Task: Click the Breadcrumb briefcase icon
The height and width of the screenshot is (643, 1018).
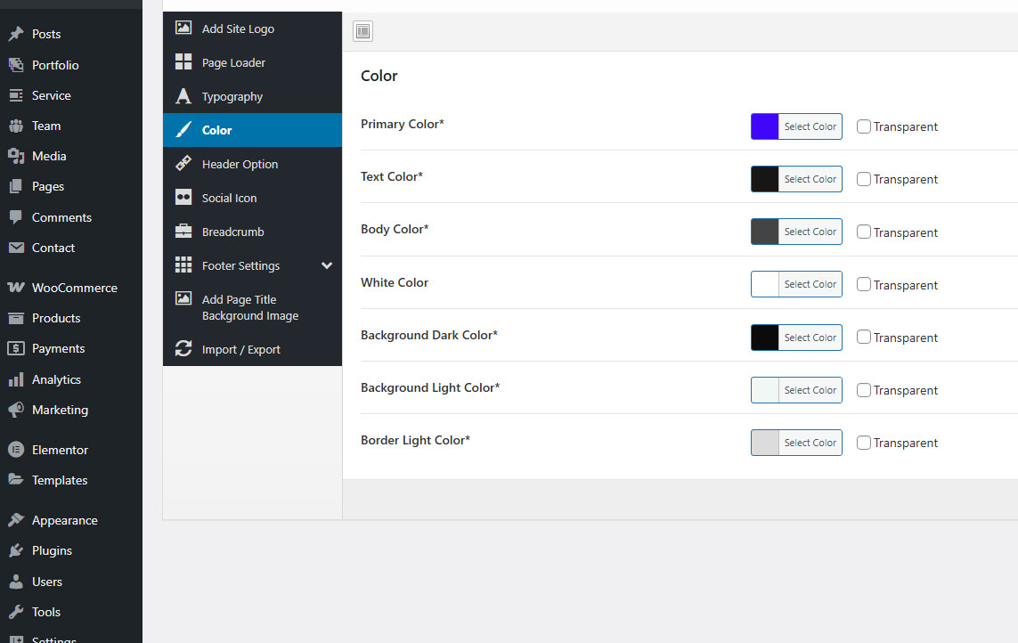Action: point(183,232)
